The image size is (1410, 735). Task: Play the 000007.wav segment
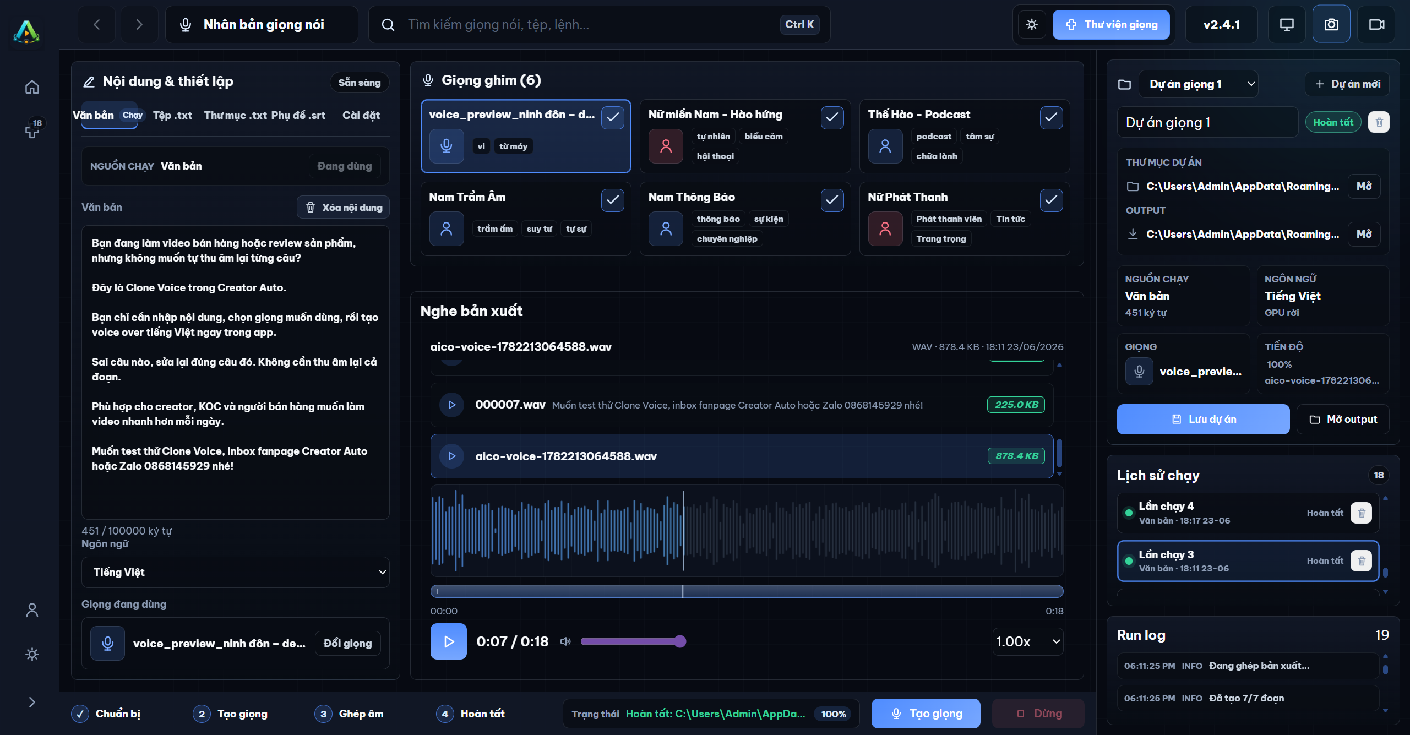pos(451,405)
